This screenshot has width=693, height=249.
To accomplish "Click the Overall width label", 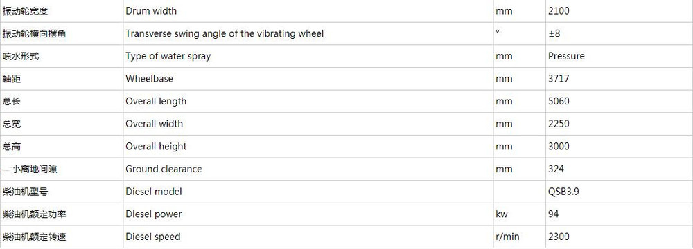I will pos(155,124).
